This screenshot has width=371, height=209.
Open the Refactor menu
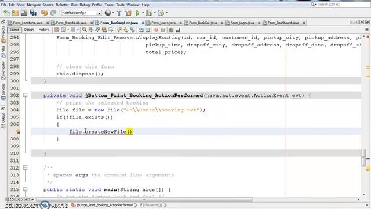pyautogui.click(x=62, y=5)
